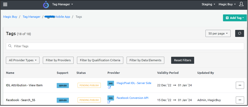Click the Add Tag button
The height and width of the screenshot is (107, 248).
coord(235,18)
